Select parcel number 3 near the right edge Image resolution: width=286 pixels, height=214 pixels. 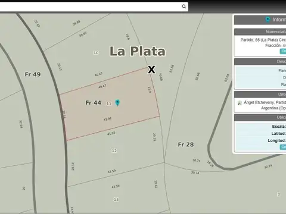tap(279, 194)
